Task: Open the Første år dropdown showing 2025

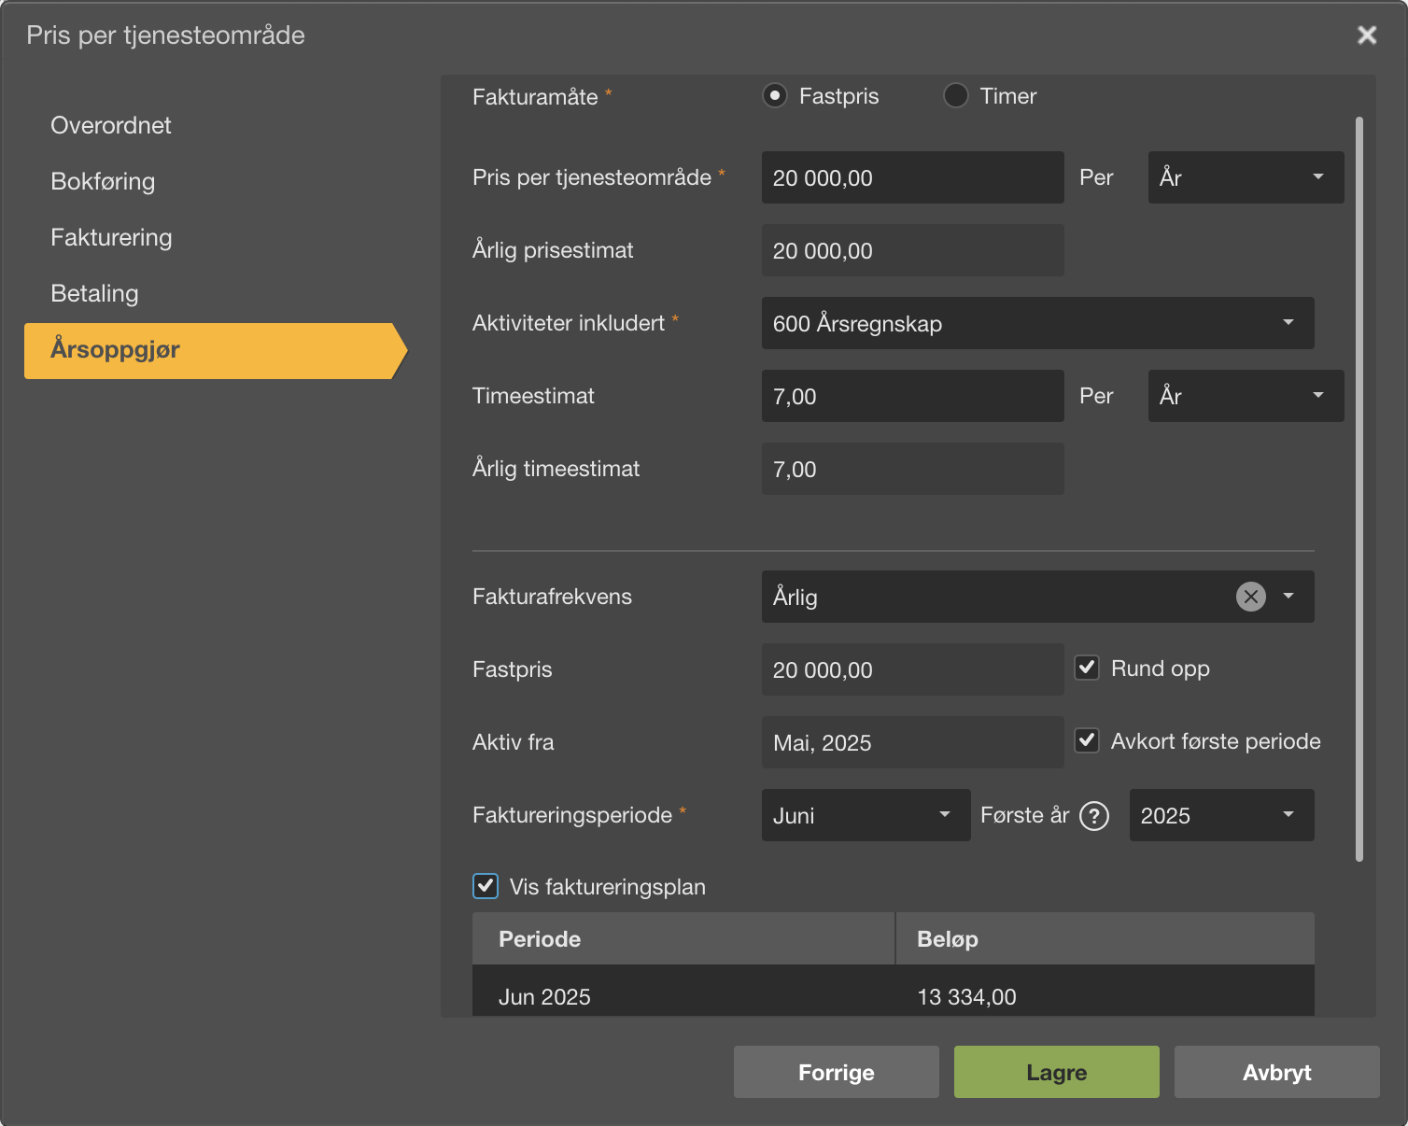Action: (x=1220, y=815)
